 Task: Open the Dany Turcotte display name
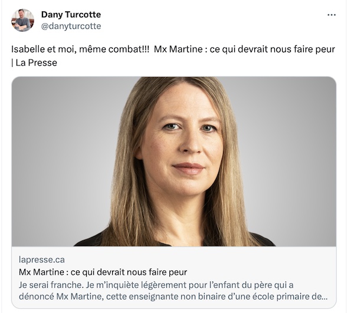tap(71, 15)
